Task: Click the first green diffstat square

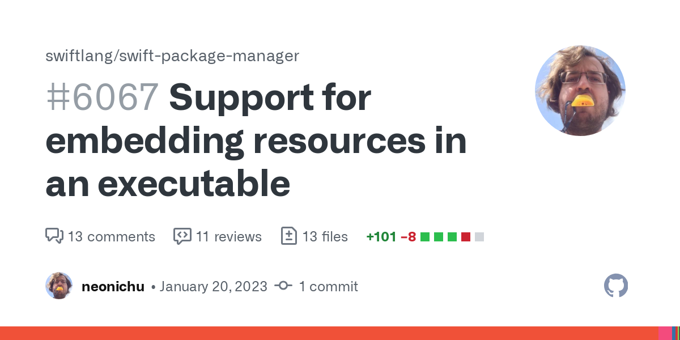Action: point(425,237)
